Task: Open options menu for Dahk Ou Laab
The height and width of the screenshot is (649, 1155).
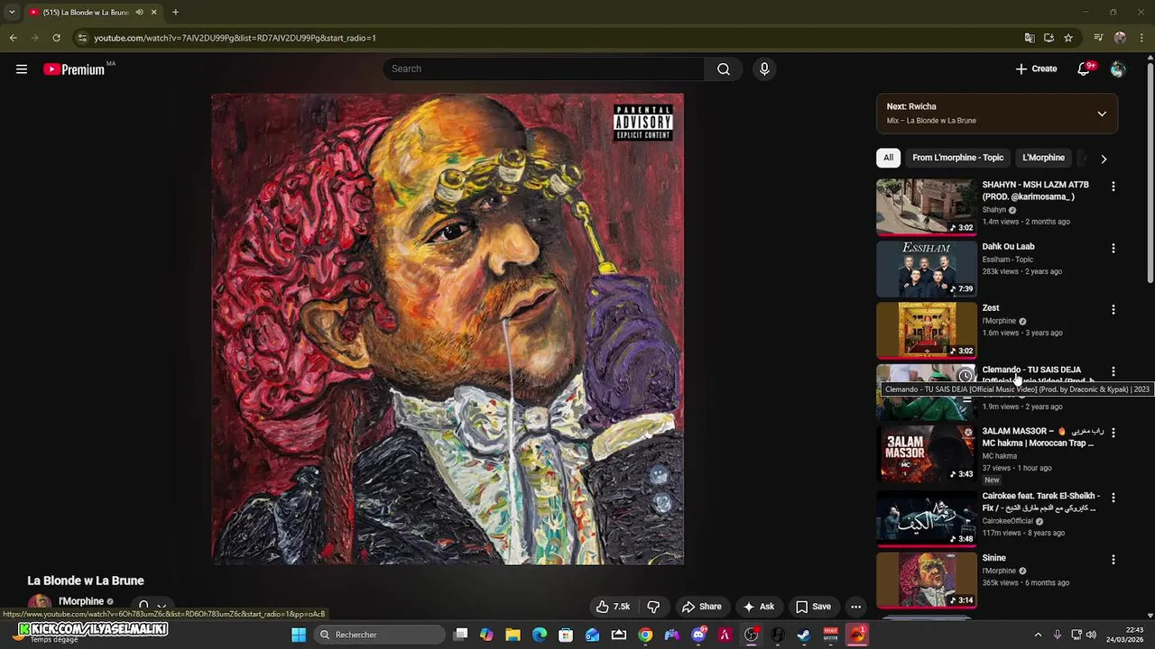Action: [1113, 248]
